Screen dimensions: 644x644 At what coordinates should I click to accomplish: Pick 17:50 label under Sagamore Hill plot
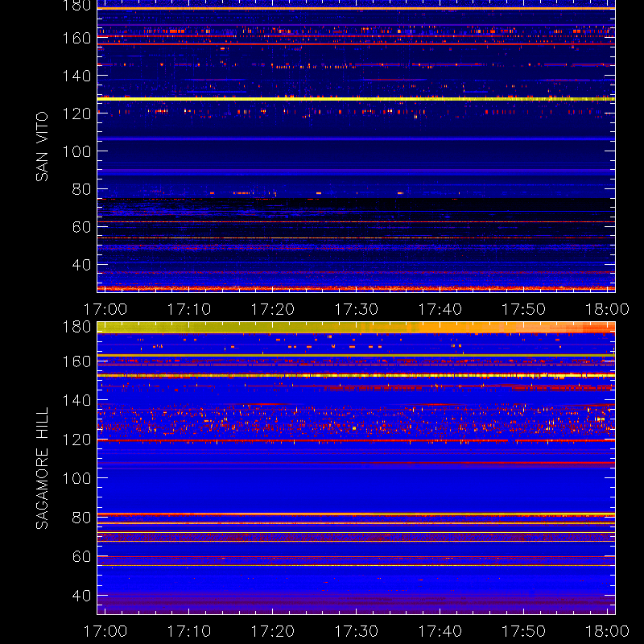pos(523,631)
